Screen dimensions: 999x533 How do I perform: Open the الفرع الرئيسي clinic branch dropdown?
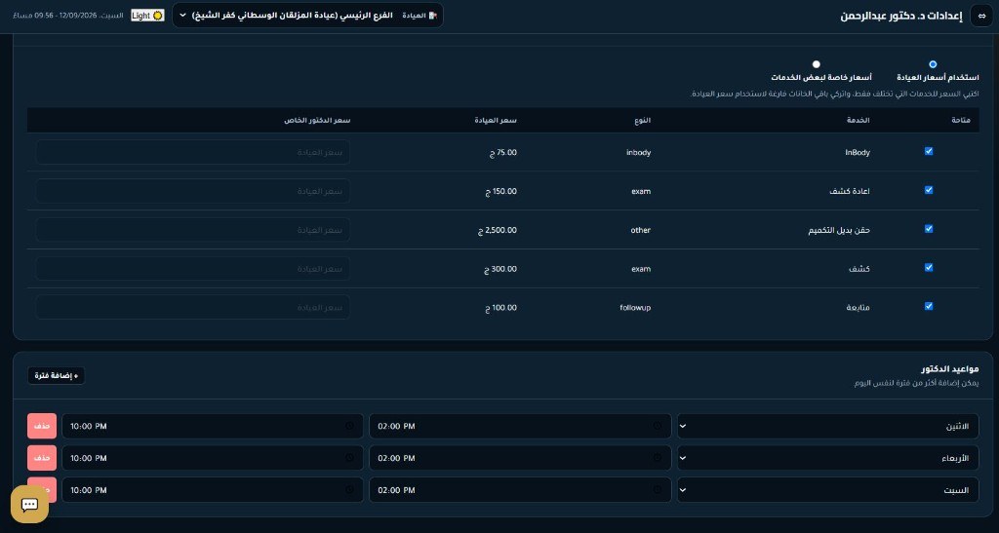click(307, 16)
